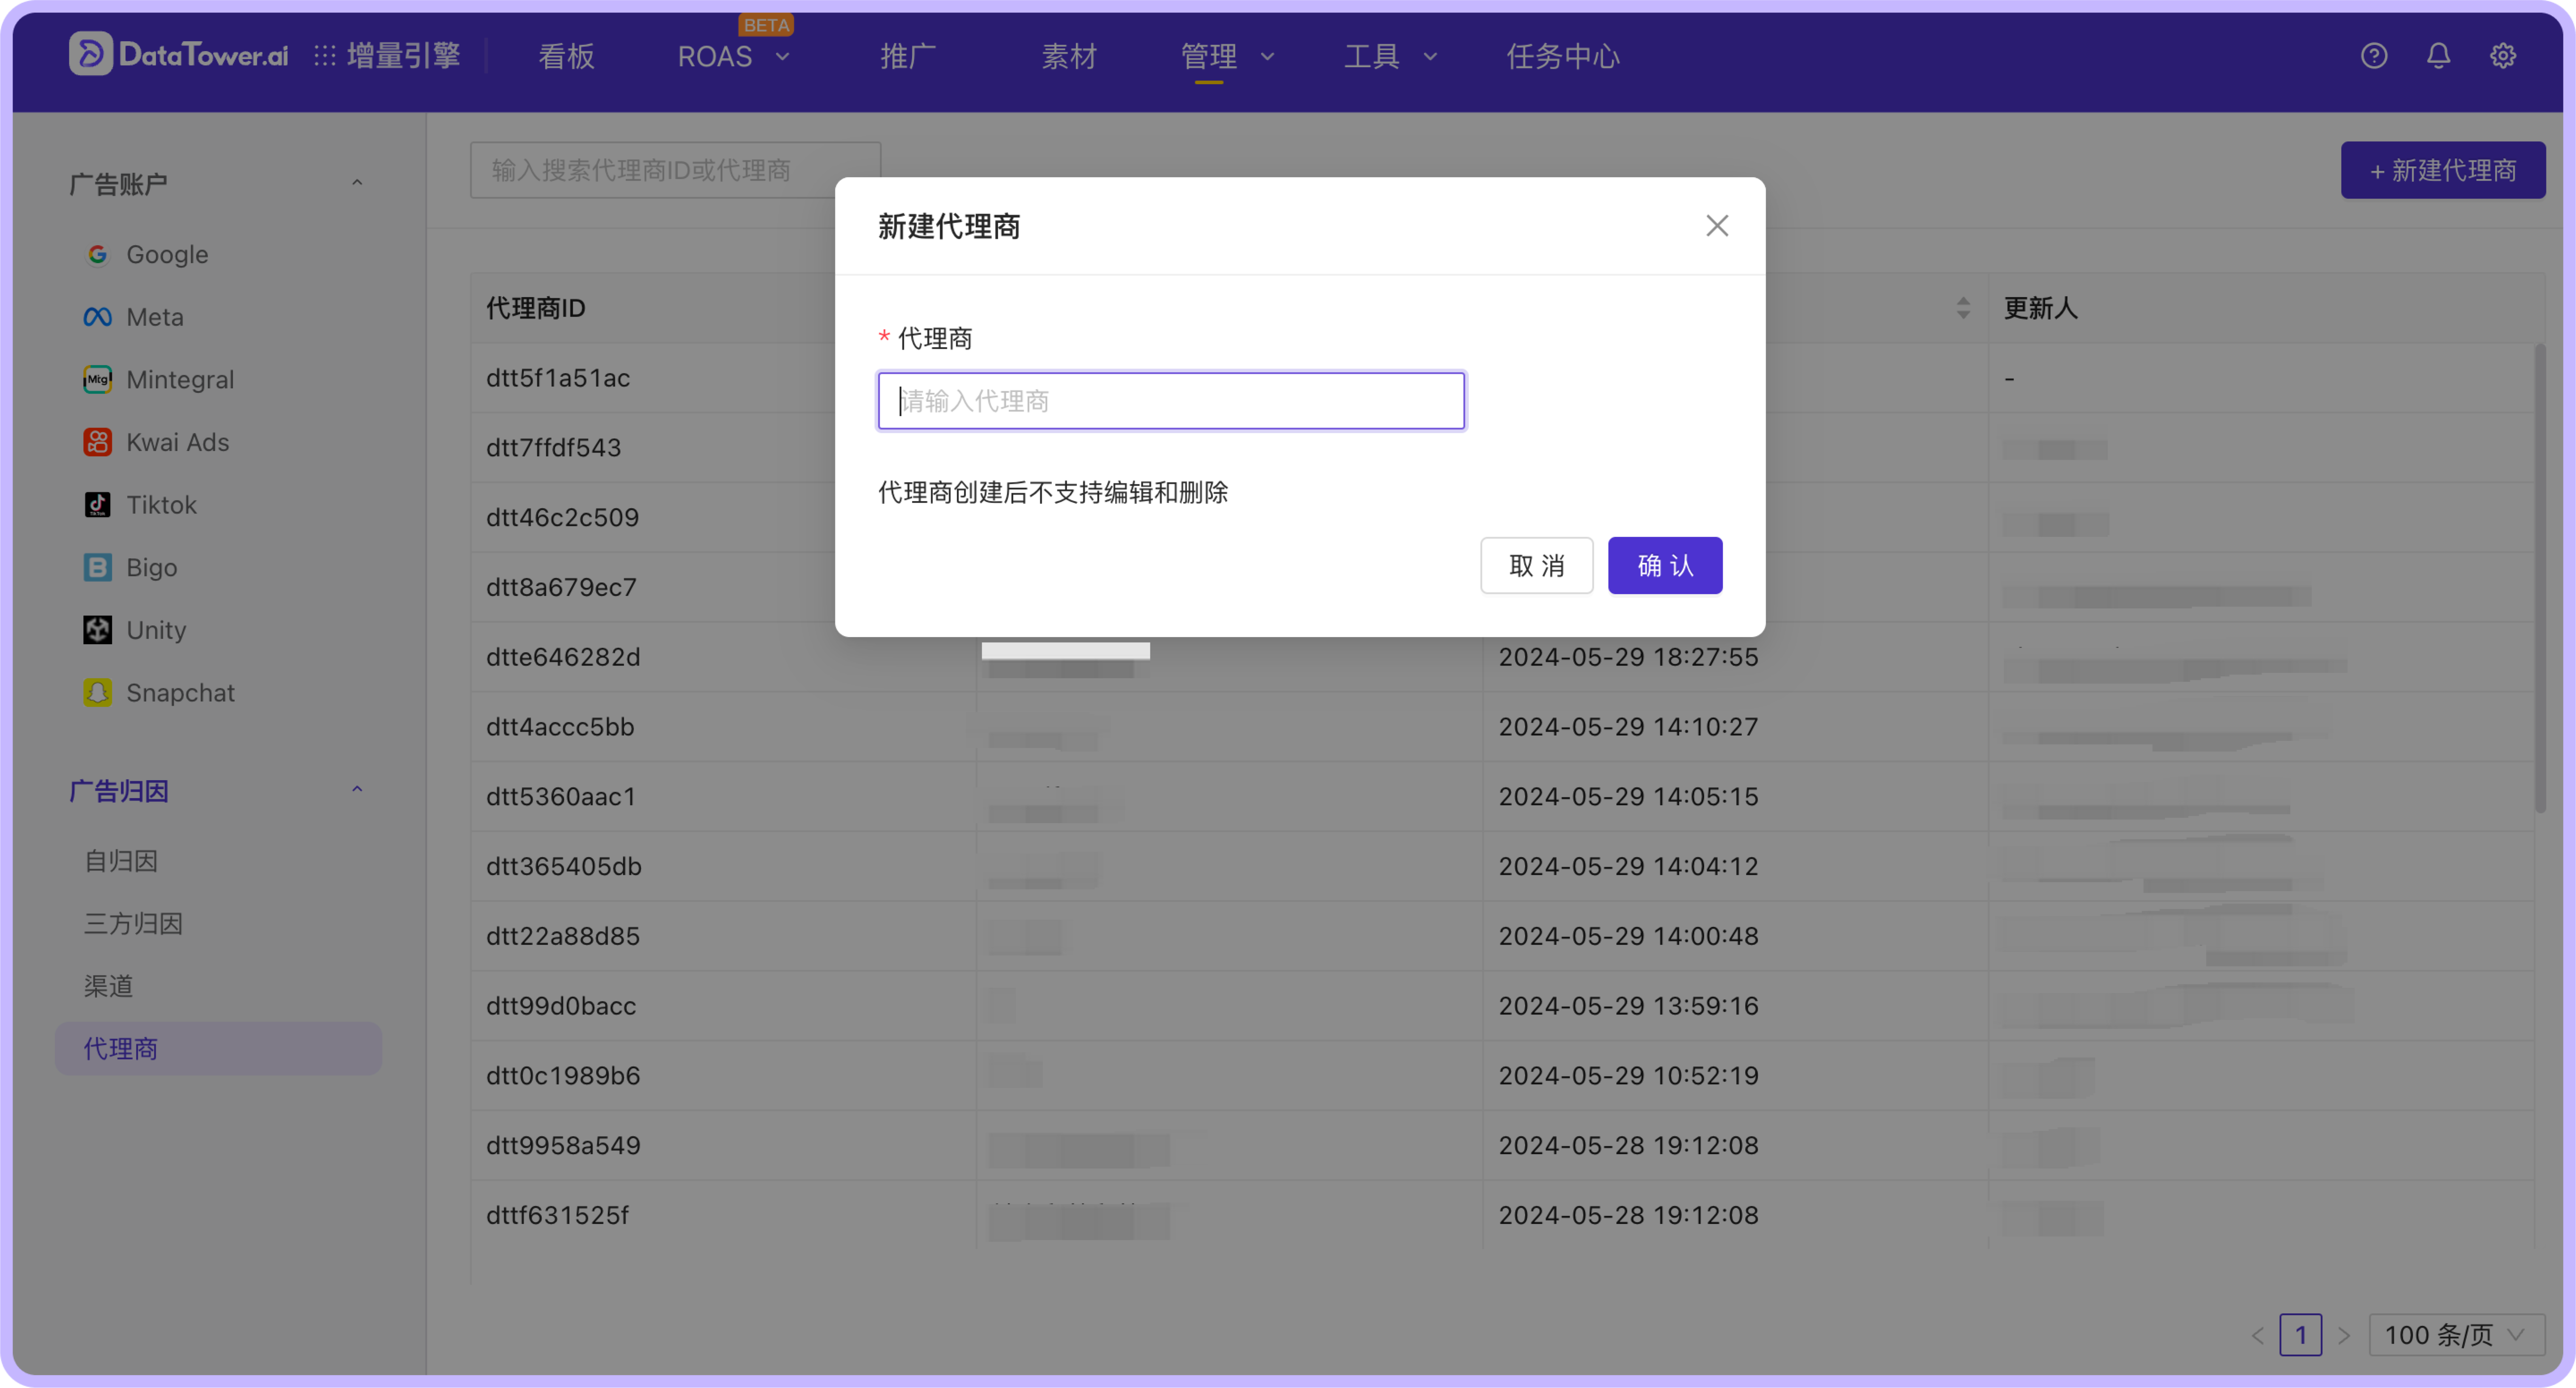Image resolution: width=2576 pixels, height=1388 pixels.
Task: Open the 任务中心 menu
Action: coord(1563,56)
